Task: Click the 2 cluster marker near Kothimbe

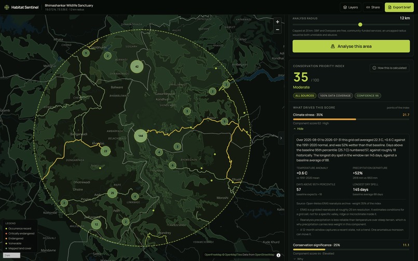Action: [x=64, y=203]
